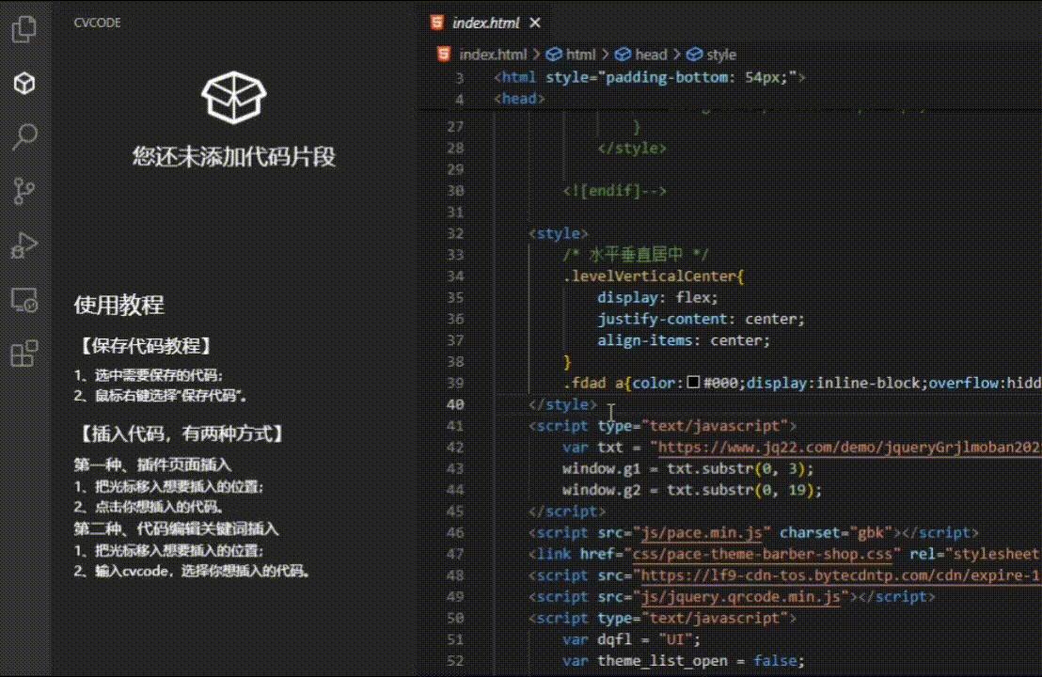The height and width of the screenshot is (677, 1042).
Task: Open the Search magnifier in activity bar
Action: click(x=24, y=137)
